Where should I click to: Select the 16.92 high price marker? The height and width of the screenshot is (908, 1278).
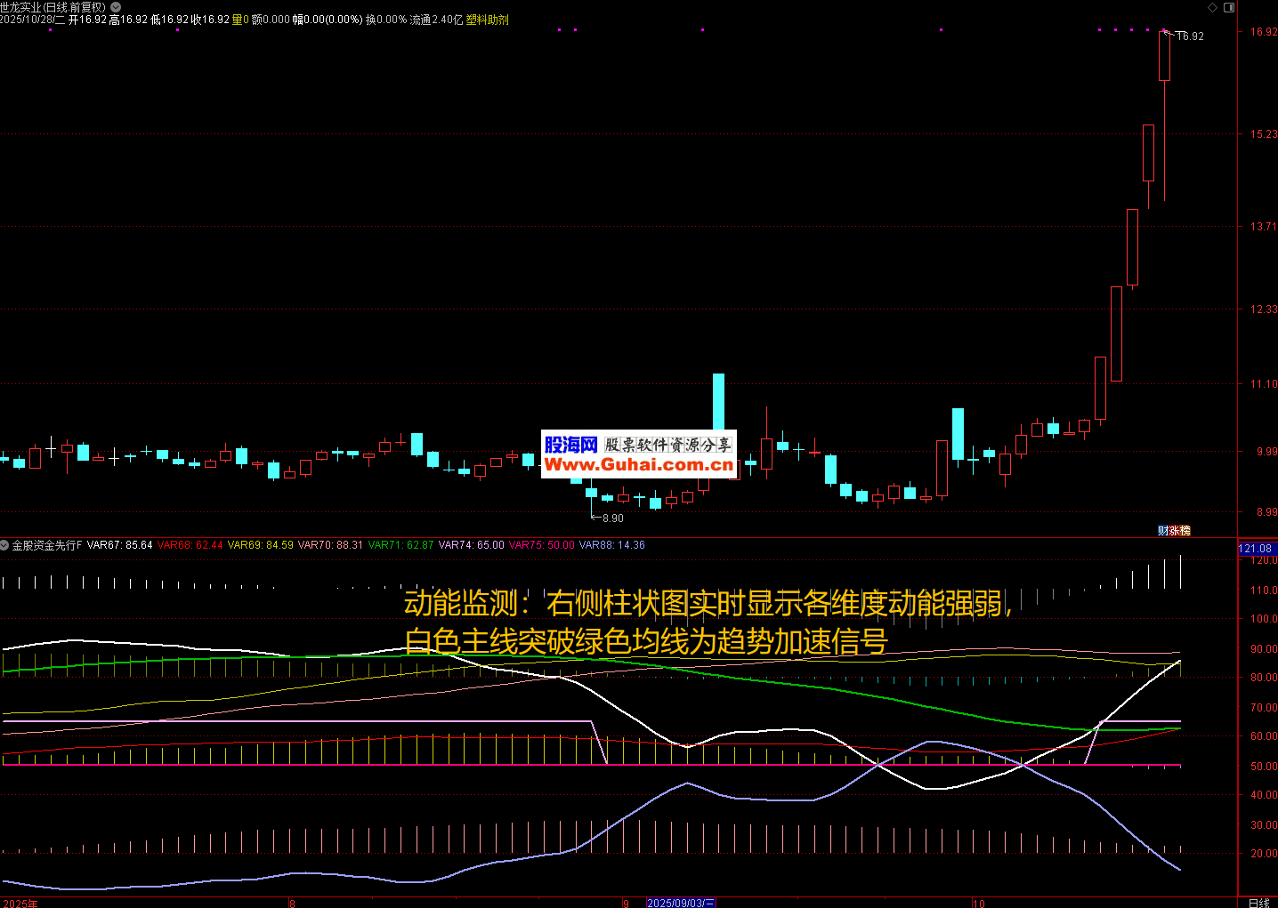pyautogui.click(x=1189, y=36)
